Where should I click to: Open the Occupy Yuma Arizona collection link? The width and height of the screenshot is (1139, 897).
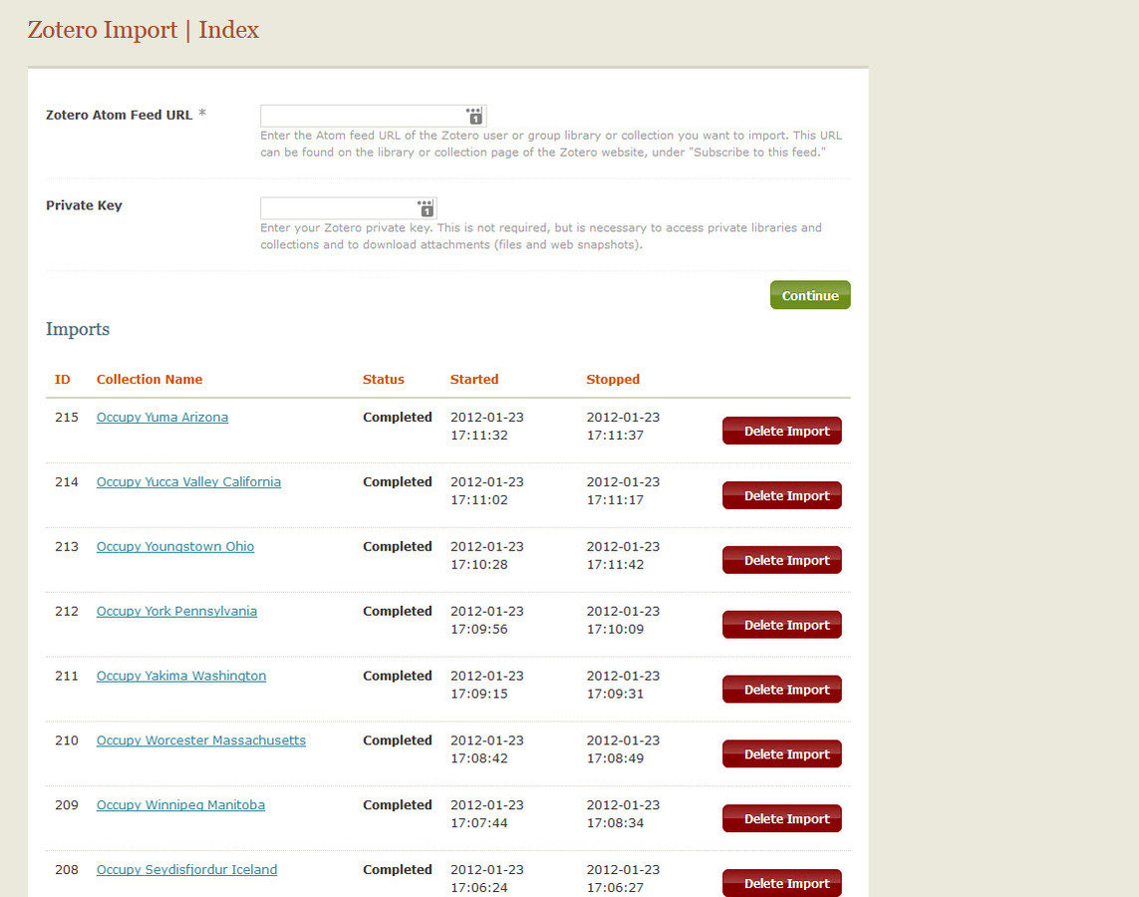pos(162,417)
